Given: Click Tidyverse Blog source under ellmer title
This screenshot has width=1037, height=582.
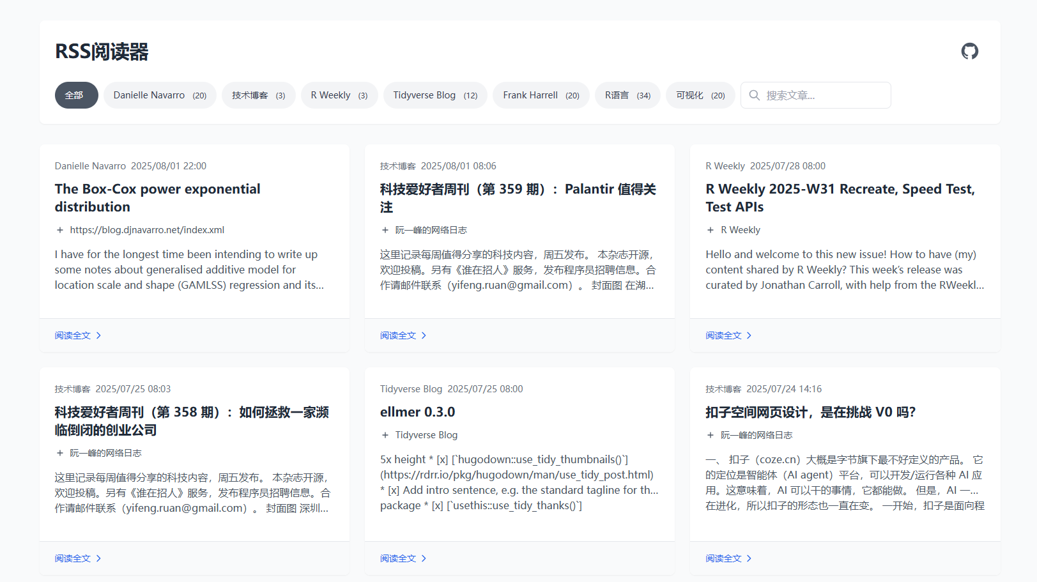Looking at the screenshot, I should [x=426, y=435].
